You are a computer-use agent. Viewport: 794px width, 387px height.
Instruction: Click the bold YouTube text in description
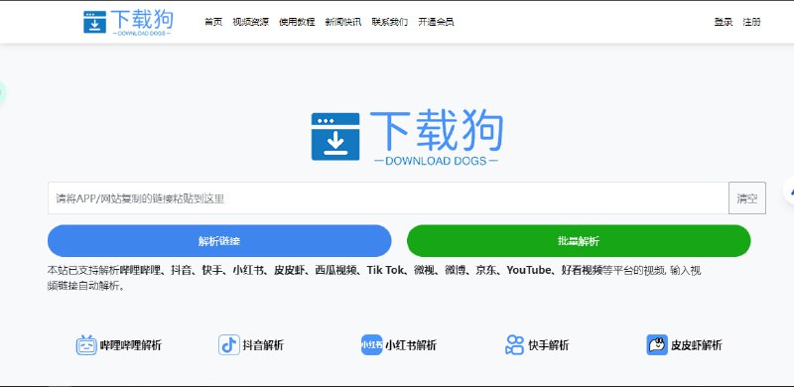point(529,270)
